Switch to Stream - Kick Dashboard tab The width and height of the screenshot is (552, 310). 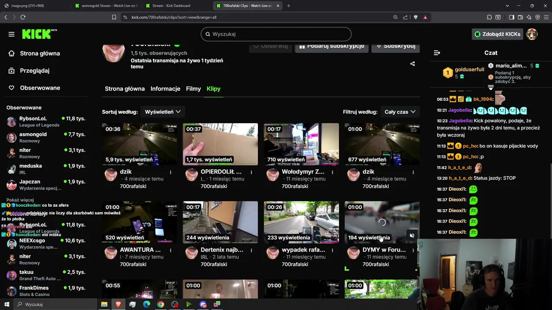(176, 6)
